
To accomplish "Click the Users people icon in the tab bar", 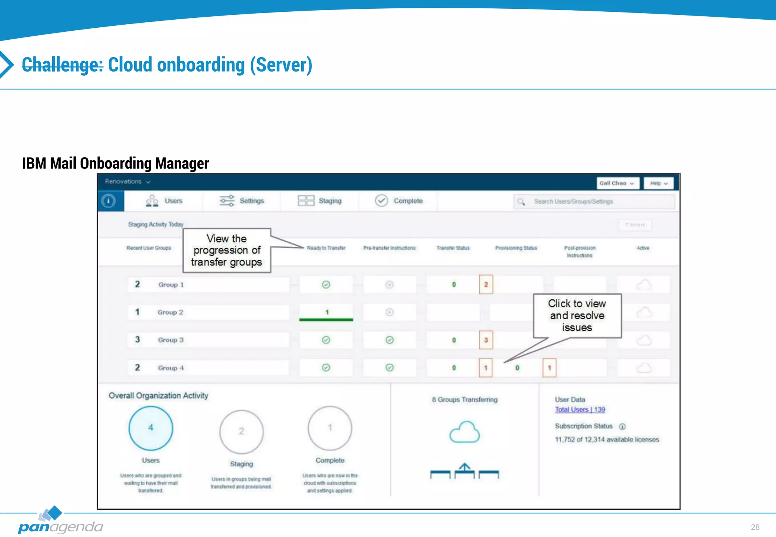I will point(152,201).
